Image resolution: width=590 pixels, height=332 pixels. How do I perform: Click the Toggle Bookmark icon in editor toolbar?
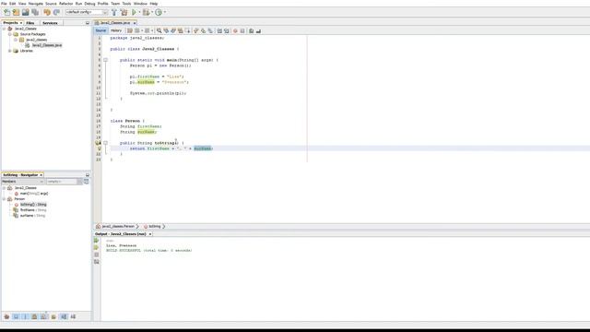pyautogui.click(x=210, y=30)
